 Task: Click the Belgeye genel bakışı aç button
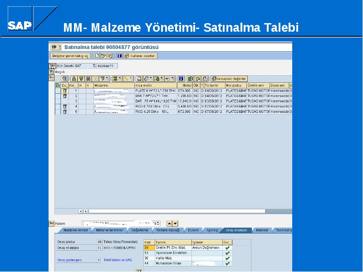(x=70, y=56)
